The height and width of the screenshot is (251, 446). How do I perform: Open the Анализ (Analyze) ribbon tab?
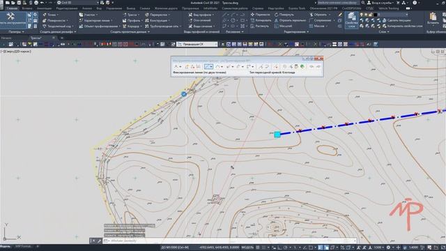click(87, 8)
